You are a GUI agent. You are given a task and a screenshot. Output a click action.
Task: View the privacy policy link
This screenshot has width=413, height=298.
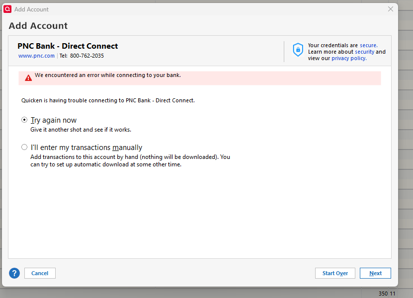click(349, 58)
